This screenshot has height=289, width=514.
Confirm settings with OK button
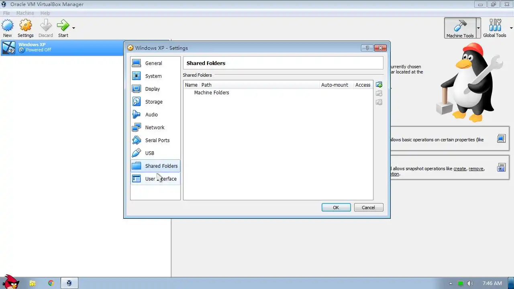tap(336, 208)
